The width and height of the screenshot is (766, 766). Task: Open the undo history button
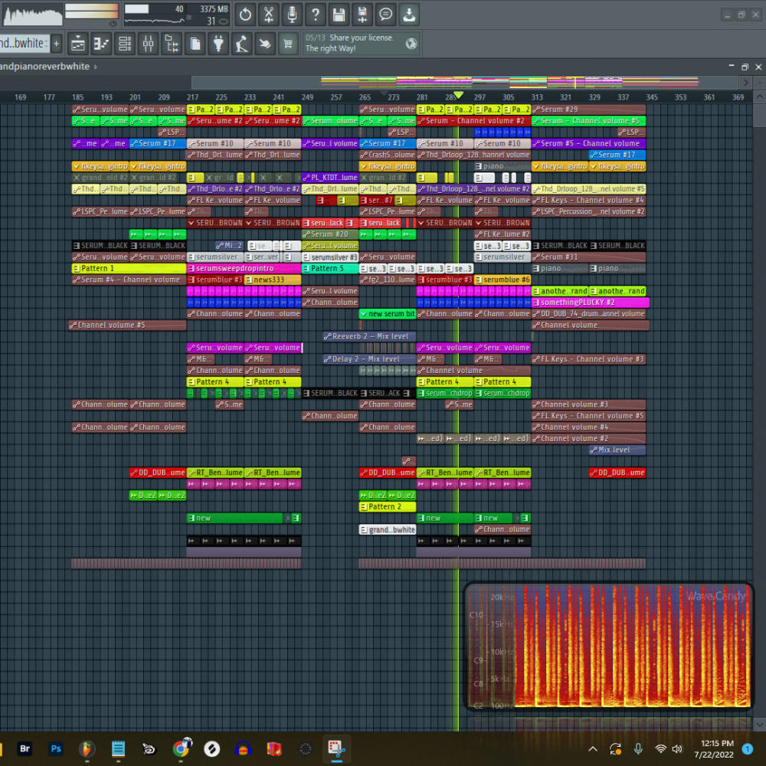point(245,15)
